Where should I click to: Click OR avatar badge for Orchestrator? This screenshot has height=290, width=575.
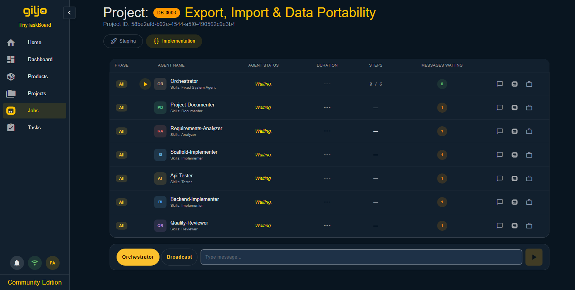coord(160,84)
